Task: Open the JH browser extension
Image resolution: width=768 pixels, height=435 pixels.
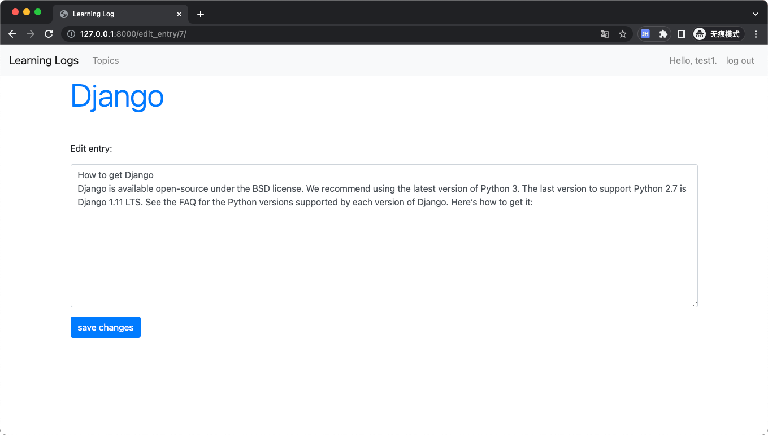Action: (x=645, y=34)
